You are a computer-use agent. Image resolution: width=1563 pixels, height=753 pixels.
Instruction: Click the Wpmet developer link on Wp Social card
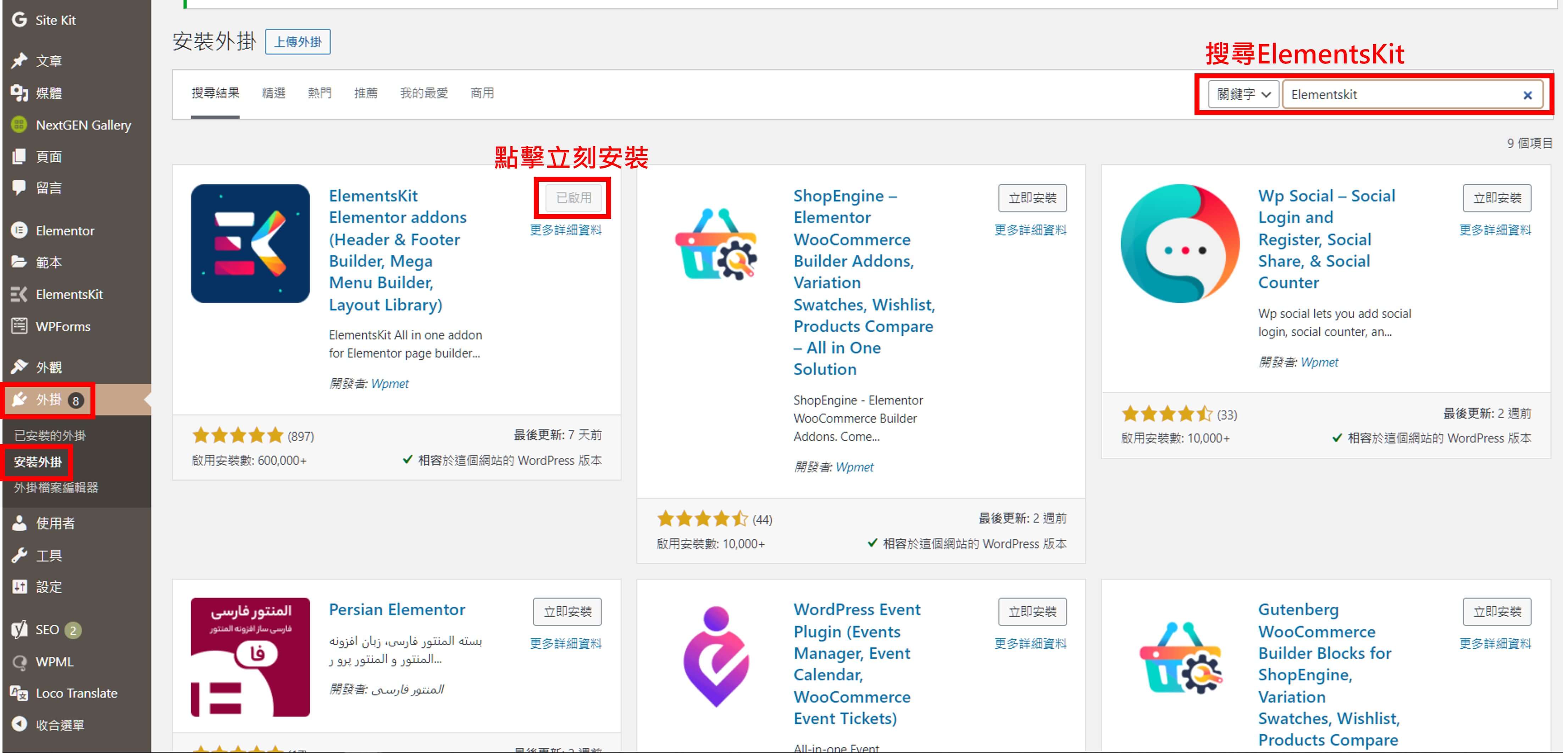(x=1319, y=362)
